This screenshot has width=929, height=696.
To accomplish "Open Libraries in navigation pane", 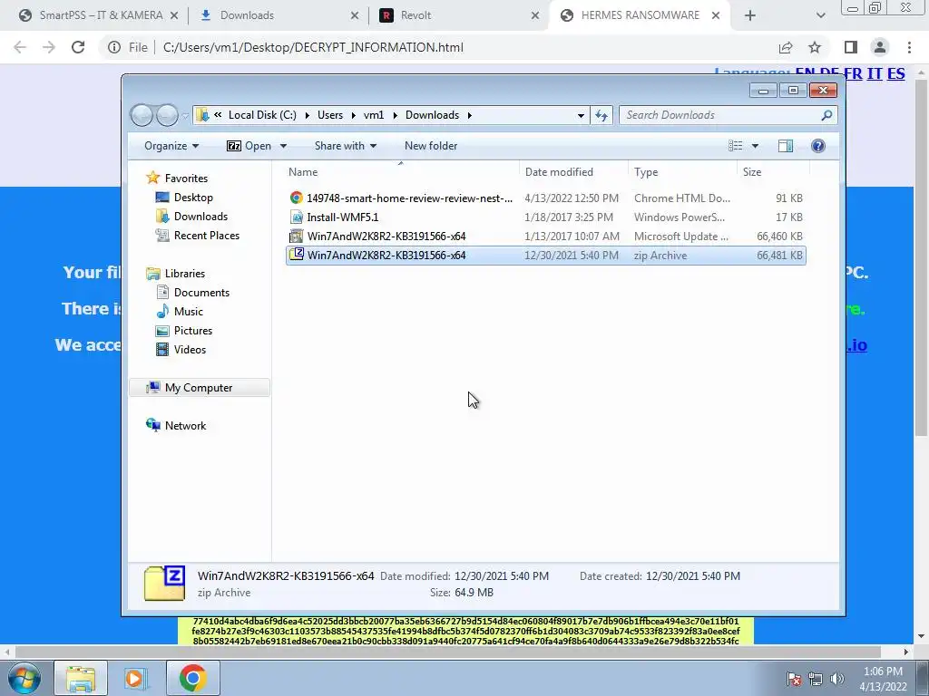I will 185,274.
